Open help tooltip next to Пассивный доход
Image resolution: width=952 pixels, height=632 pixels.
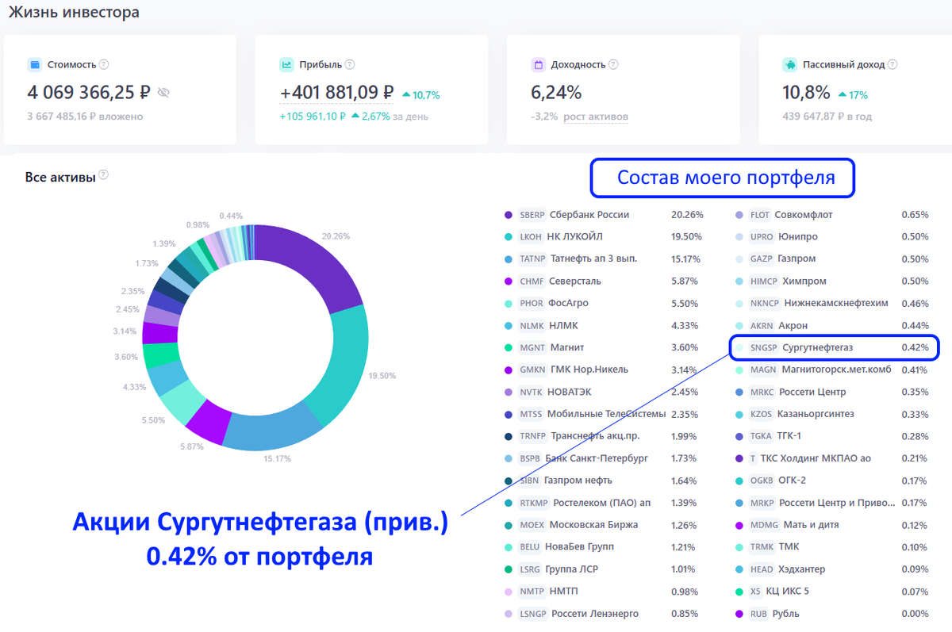tap(892, 65)
